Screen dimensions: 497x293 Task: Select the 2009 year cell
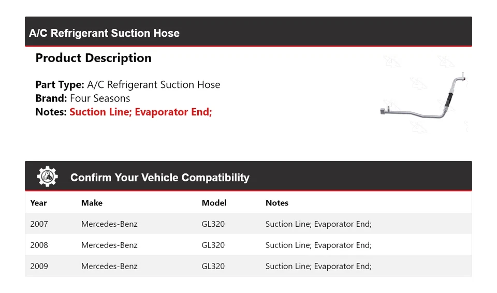coord(39,266)
